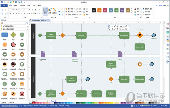The width and height of the screenshot is (170, 108).
Task: Pick the ellipse drawing shape tool
Action: click(59, 14)
